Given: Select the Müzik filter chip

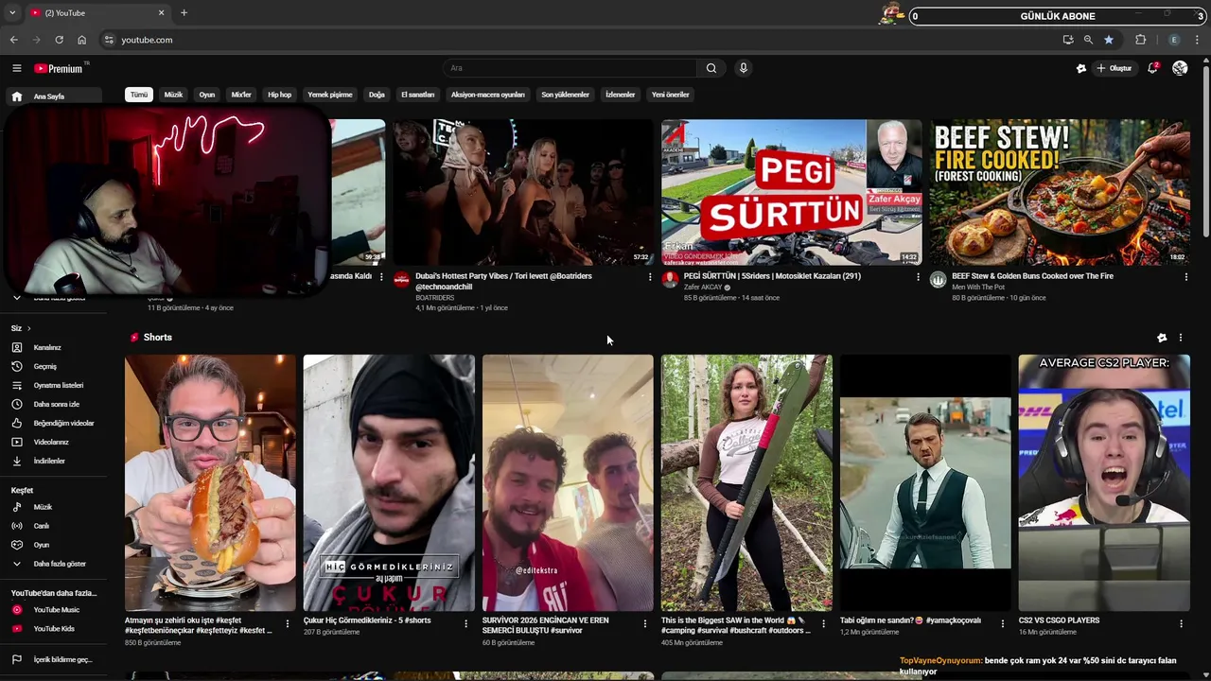Looking at the screenshot, I should [173, 95].
